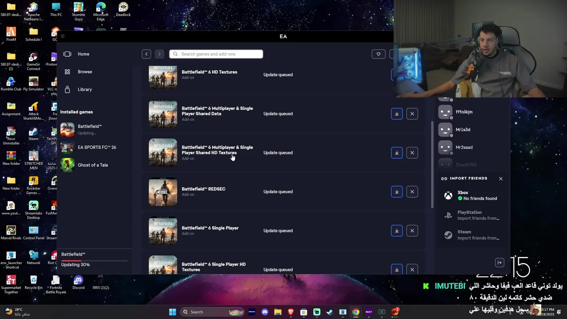Open Streamlabs Desktop shortcut

(33, 210)
